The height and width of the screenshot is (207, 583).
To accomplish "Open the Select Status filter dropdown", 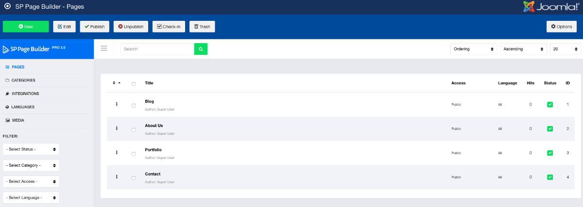I will pyautogui.click(x=31, y=149).
